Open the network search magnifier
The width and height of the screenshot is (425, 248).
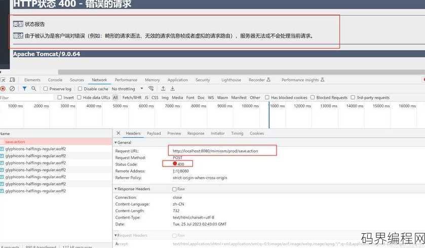pyautogui.click(x=34, y=89)
